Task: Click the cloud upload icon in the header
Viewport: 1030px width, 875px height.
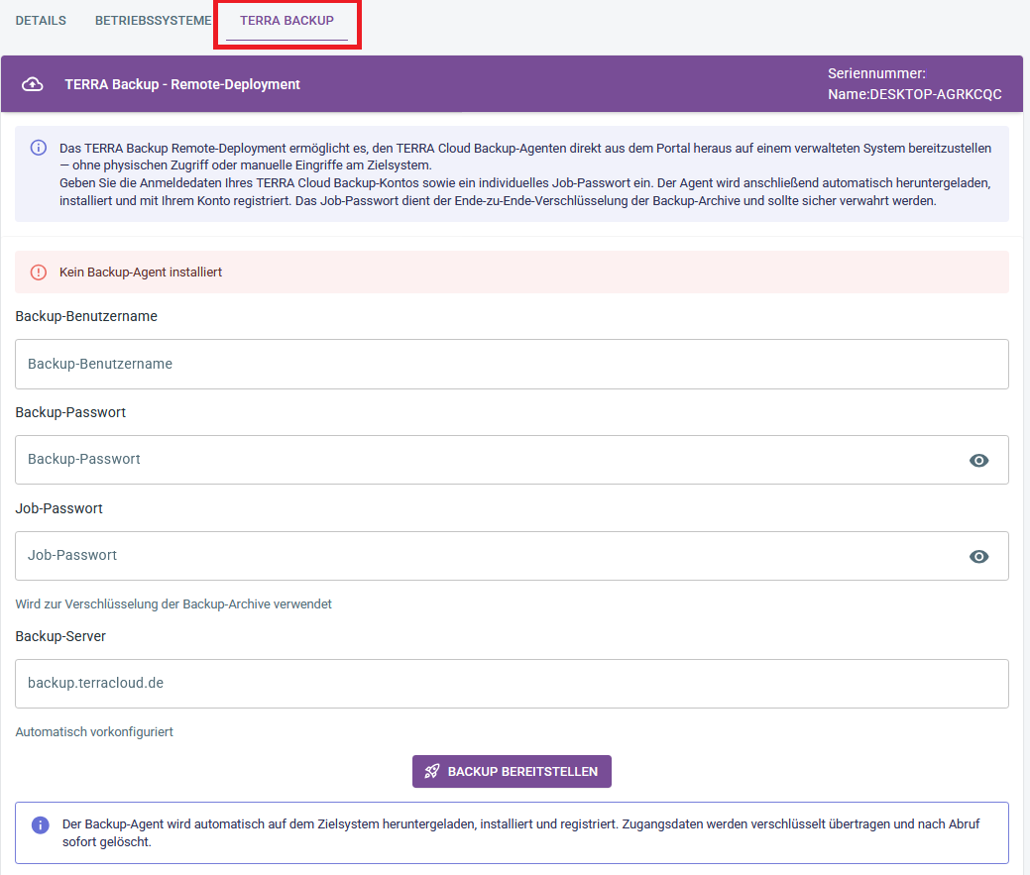Action: pos(33,84)
